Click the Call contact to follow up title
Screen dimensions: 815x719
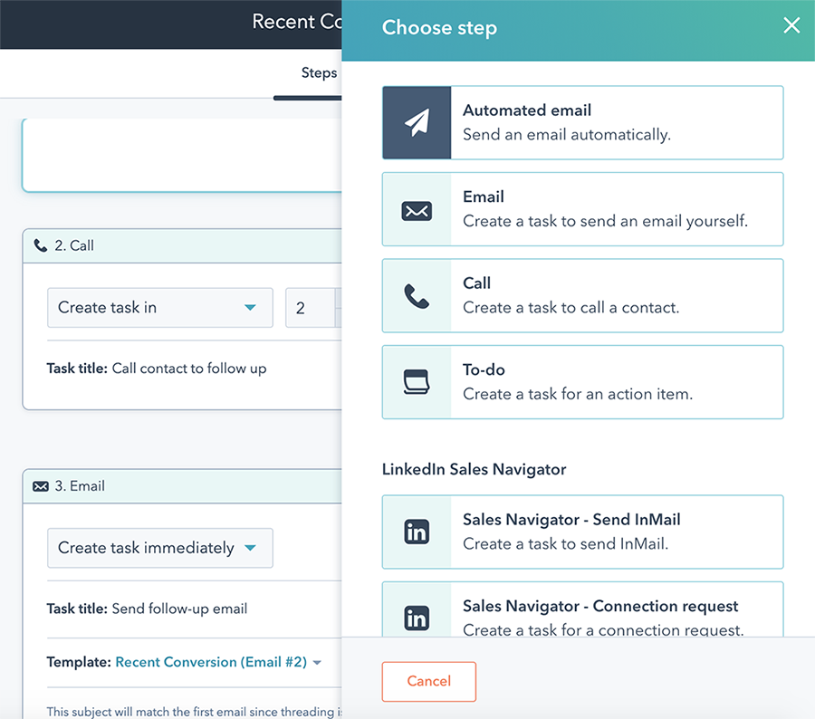coord(189,369)
